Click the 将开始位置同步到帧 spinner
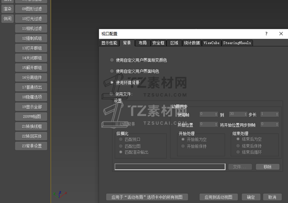Image resolution: width=288 pixels, height=203 pixels. click(x=269, y=124)
